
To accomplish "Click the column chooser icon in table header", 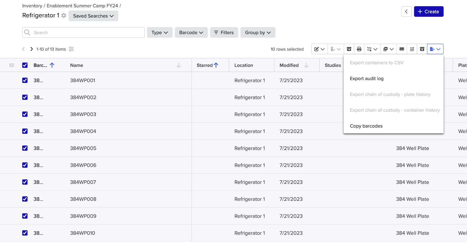I will 12,65.
